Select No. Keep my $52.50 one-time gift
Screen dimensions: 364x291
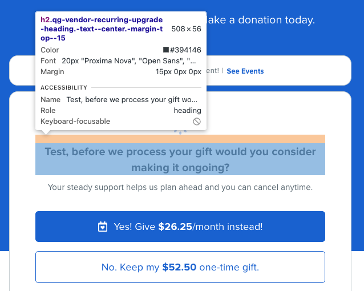coord(180,267)
